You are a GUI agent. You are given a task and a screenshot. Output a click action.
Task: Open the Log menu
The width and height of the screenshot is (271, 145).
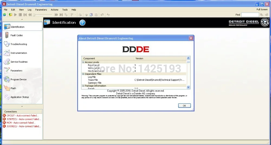coord(29,10)
